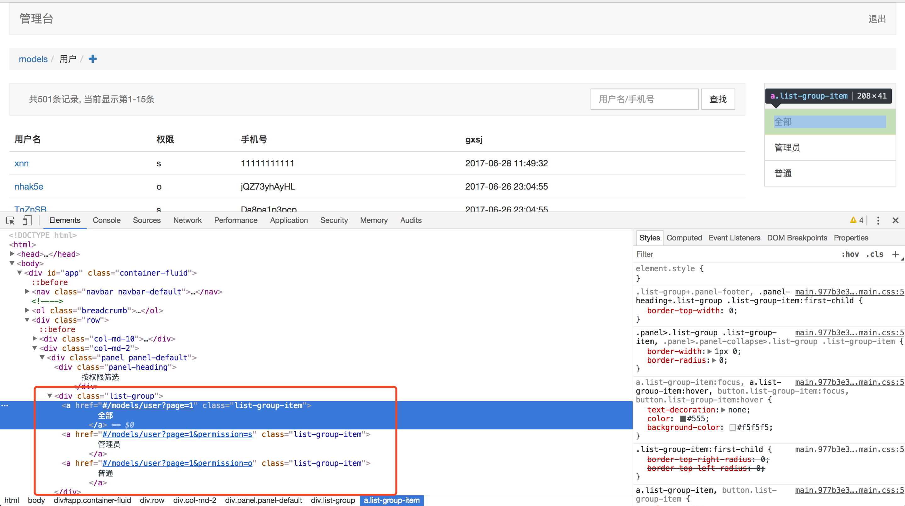Open the xnn user link

coord(21,164)
